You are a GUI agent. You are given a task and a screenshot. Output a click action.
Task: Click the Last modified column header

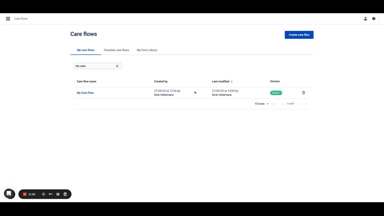[x=220, y=82]
